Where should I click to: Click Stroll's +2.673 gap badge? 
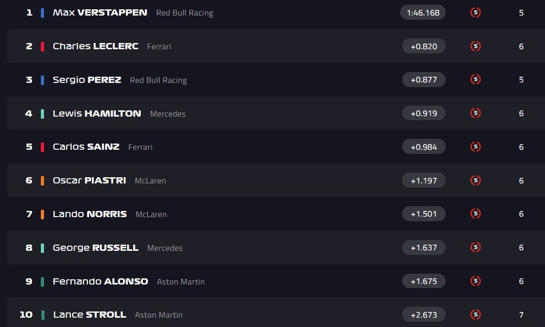(x=423, y=315)
